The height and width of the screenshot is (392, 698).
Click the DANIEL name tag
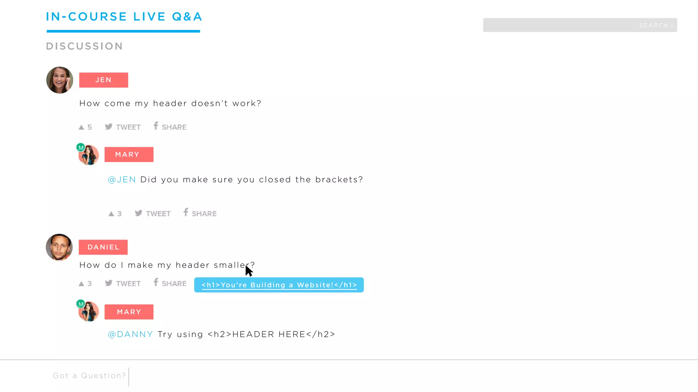coord(103,247)
